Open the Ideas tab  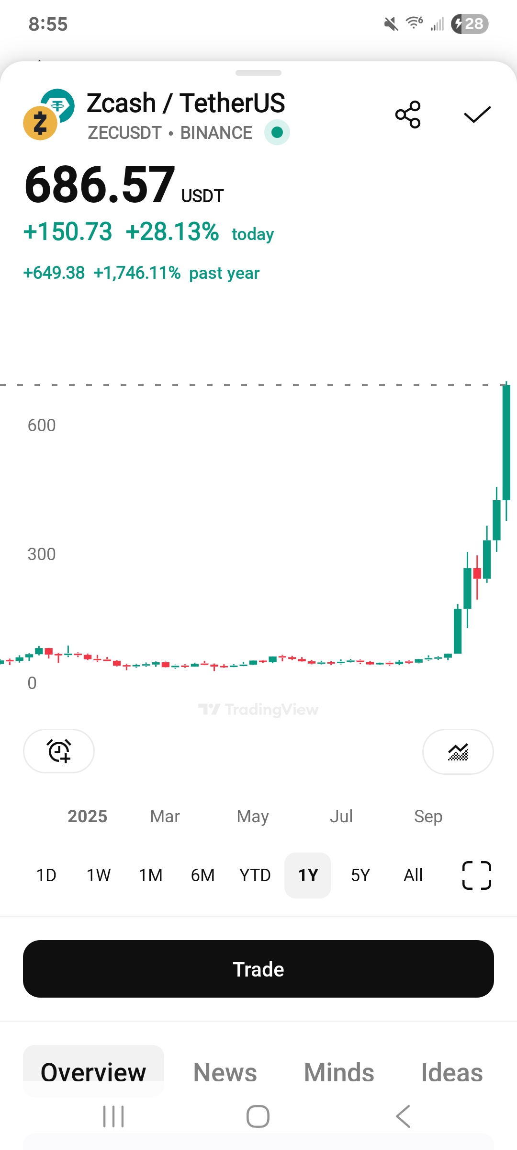tap(452, 1072)
